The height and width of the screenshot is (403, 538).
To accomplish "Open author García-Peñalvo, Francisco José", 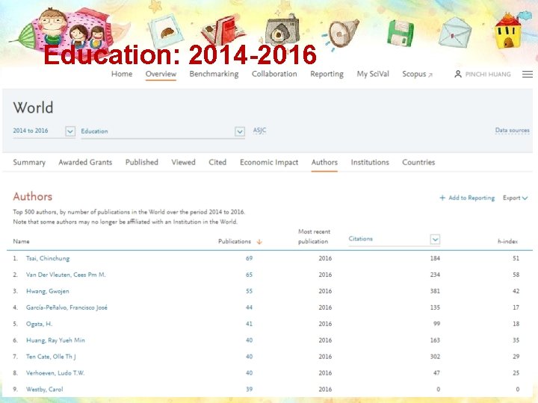I will 67,307.
